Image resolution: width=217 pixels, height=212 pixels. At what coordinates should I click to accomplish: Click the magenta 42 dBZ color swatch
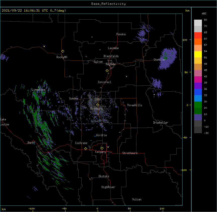click(198, 79)
